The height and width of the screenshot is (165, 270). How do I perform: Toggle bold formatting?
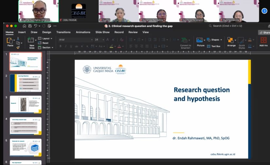(x=61, y=46)
